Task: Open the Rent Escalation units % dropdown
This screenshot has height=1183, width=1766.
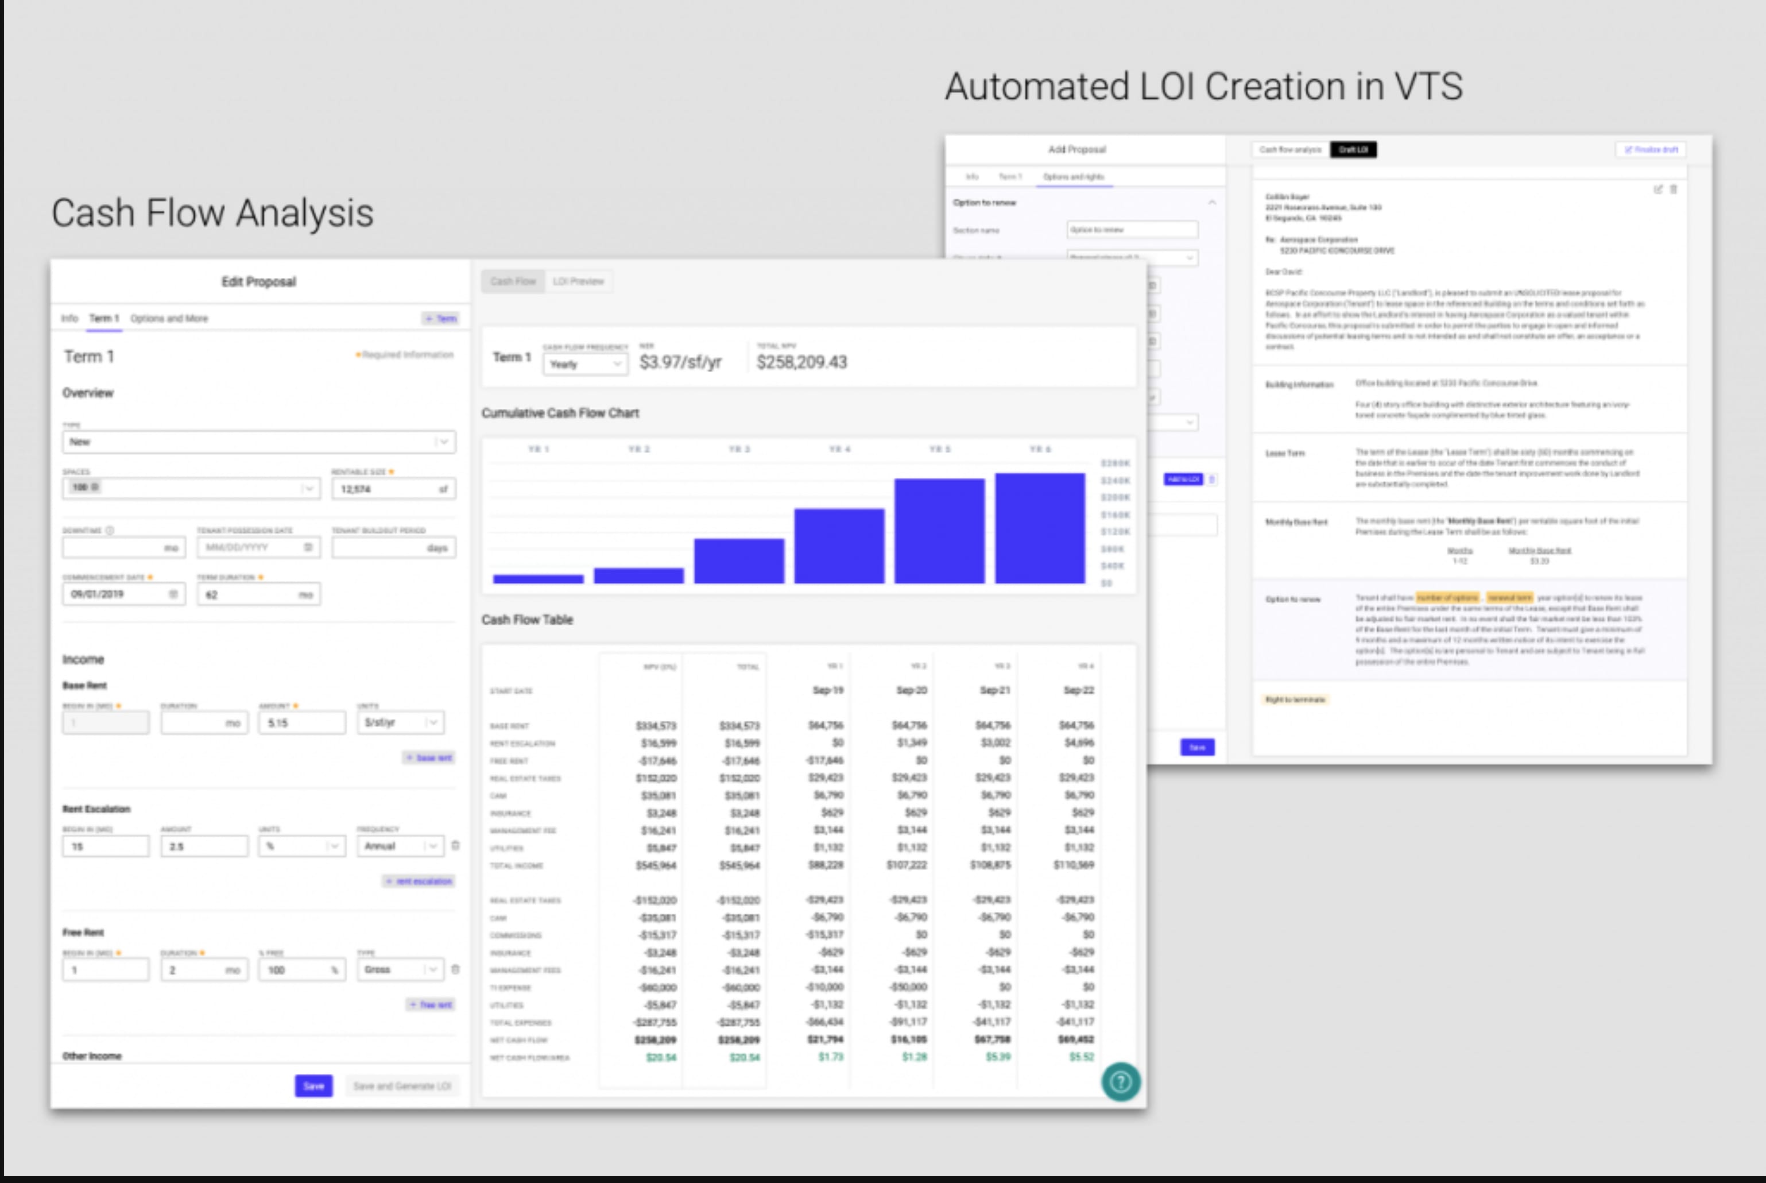Action: tap(301, 846)
